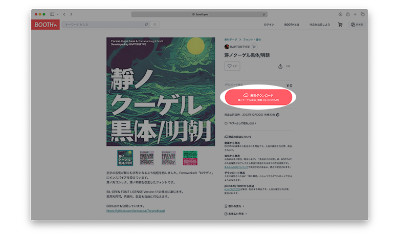The height and width of the screenshot is (233, 399).
Task: Open the pixivFACTORY link
Action: click(232, 189)
